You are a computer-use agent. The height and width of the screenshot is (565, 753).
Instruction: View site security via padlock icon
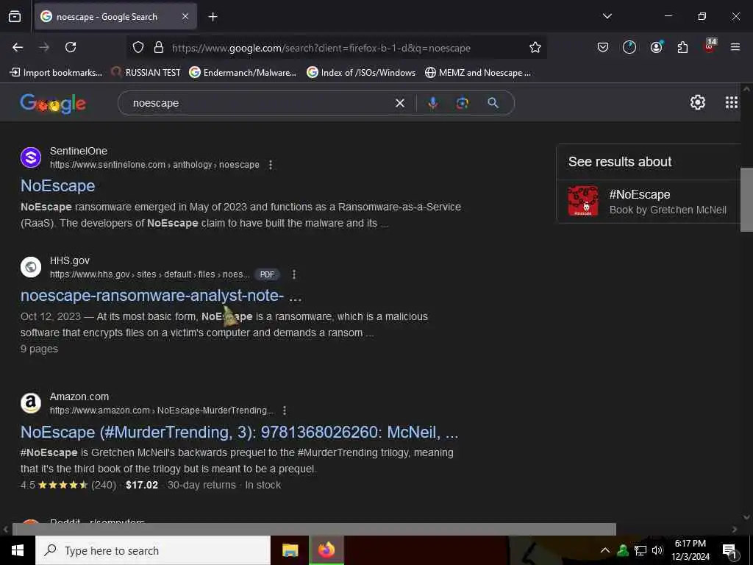coord(159,48)
